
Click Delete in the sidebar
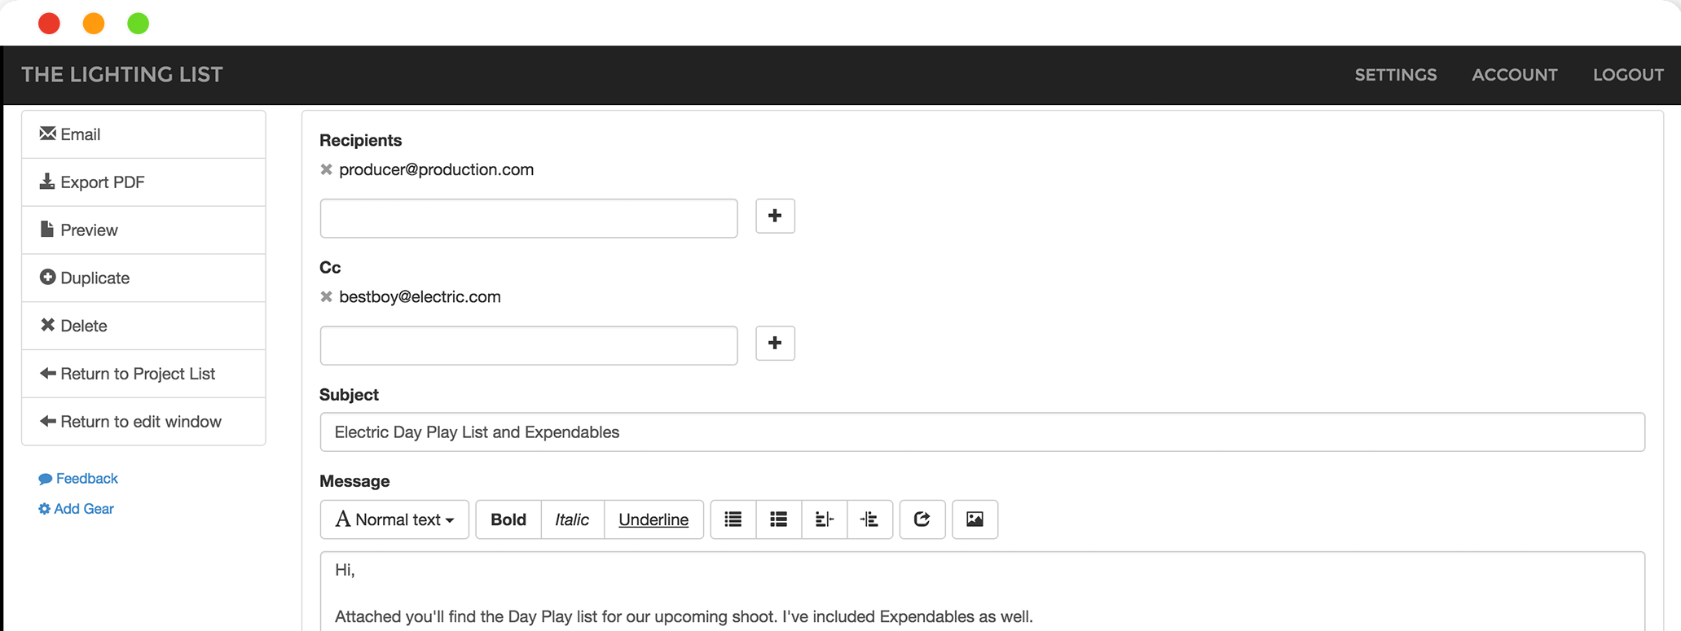(143, 326)
